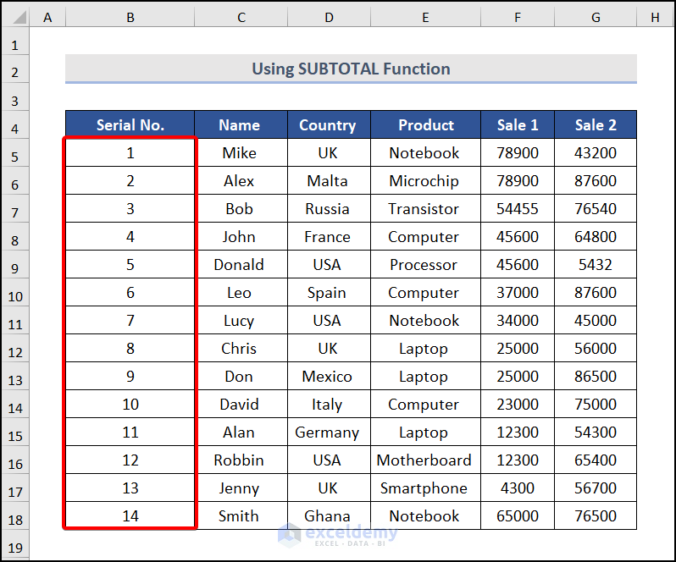This screenshot has width=676, height=562.
Task: Select the Motherboard product cell
Action: click(424, 460)
